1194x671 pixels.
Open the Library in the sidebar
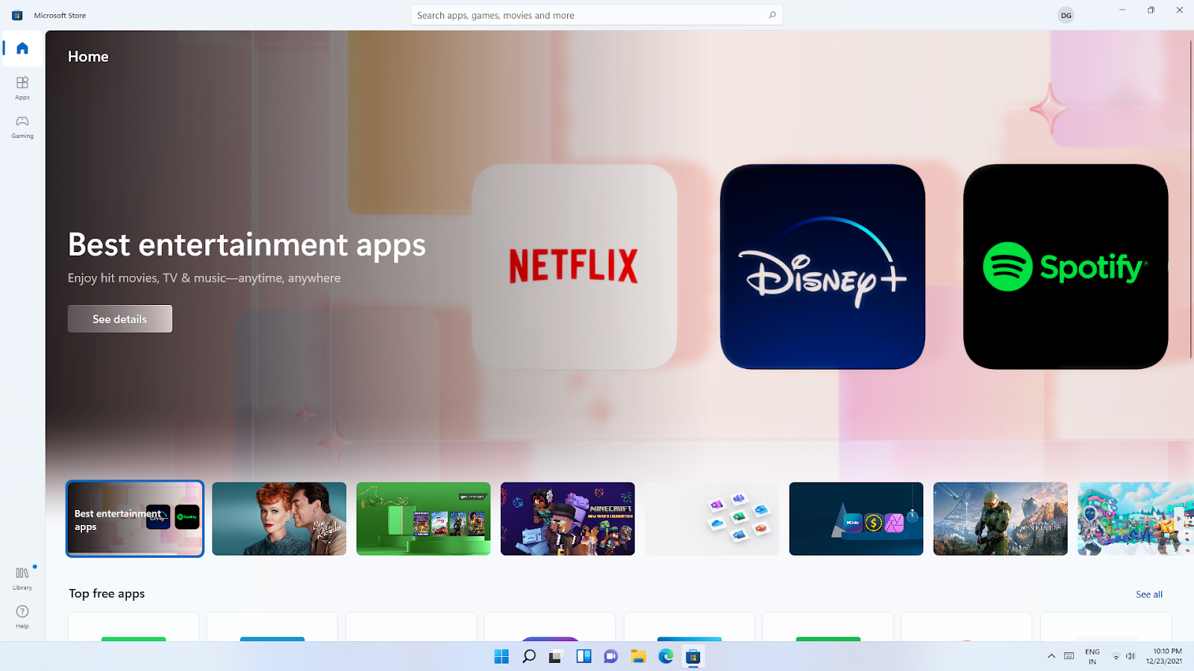(22, 578)
